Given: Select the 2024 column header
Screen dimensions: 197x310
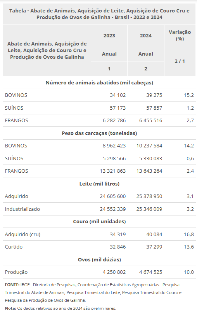Looking at the screenshot, I should coord(146,35).
